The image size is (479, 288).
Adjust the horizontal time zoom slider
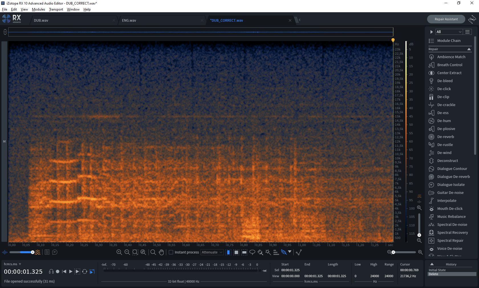tap(393, 252)
